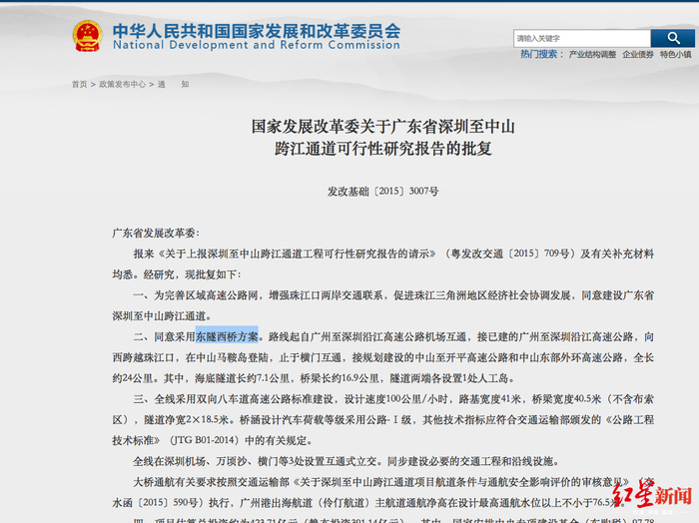The image size is (699, 523).
Task: Click the text 均悉。经研究,现批复如下
Action: 174,274
